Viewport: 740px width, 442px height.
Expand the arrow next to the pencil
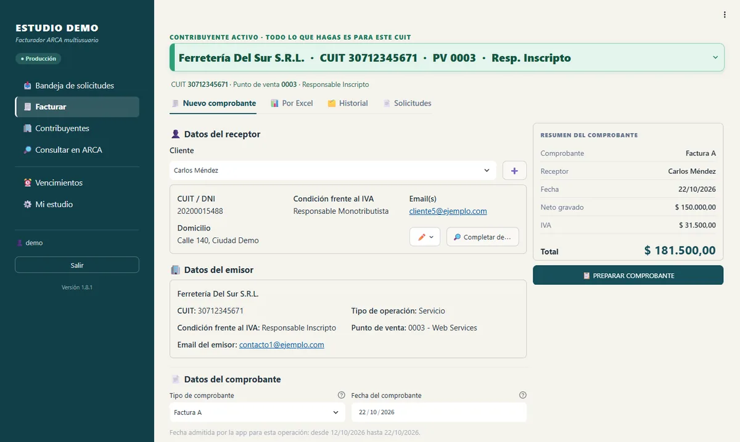click(431, 237)
